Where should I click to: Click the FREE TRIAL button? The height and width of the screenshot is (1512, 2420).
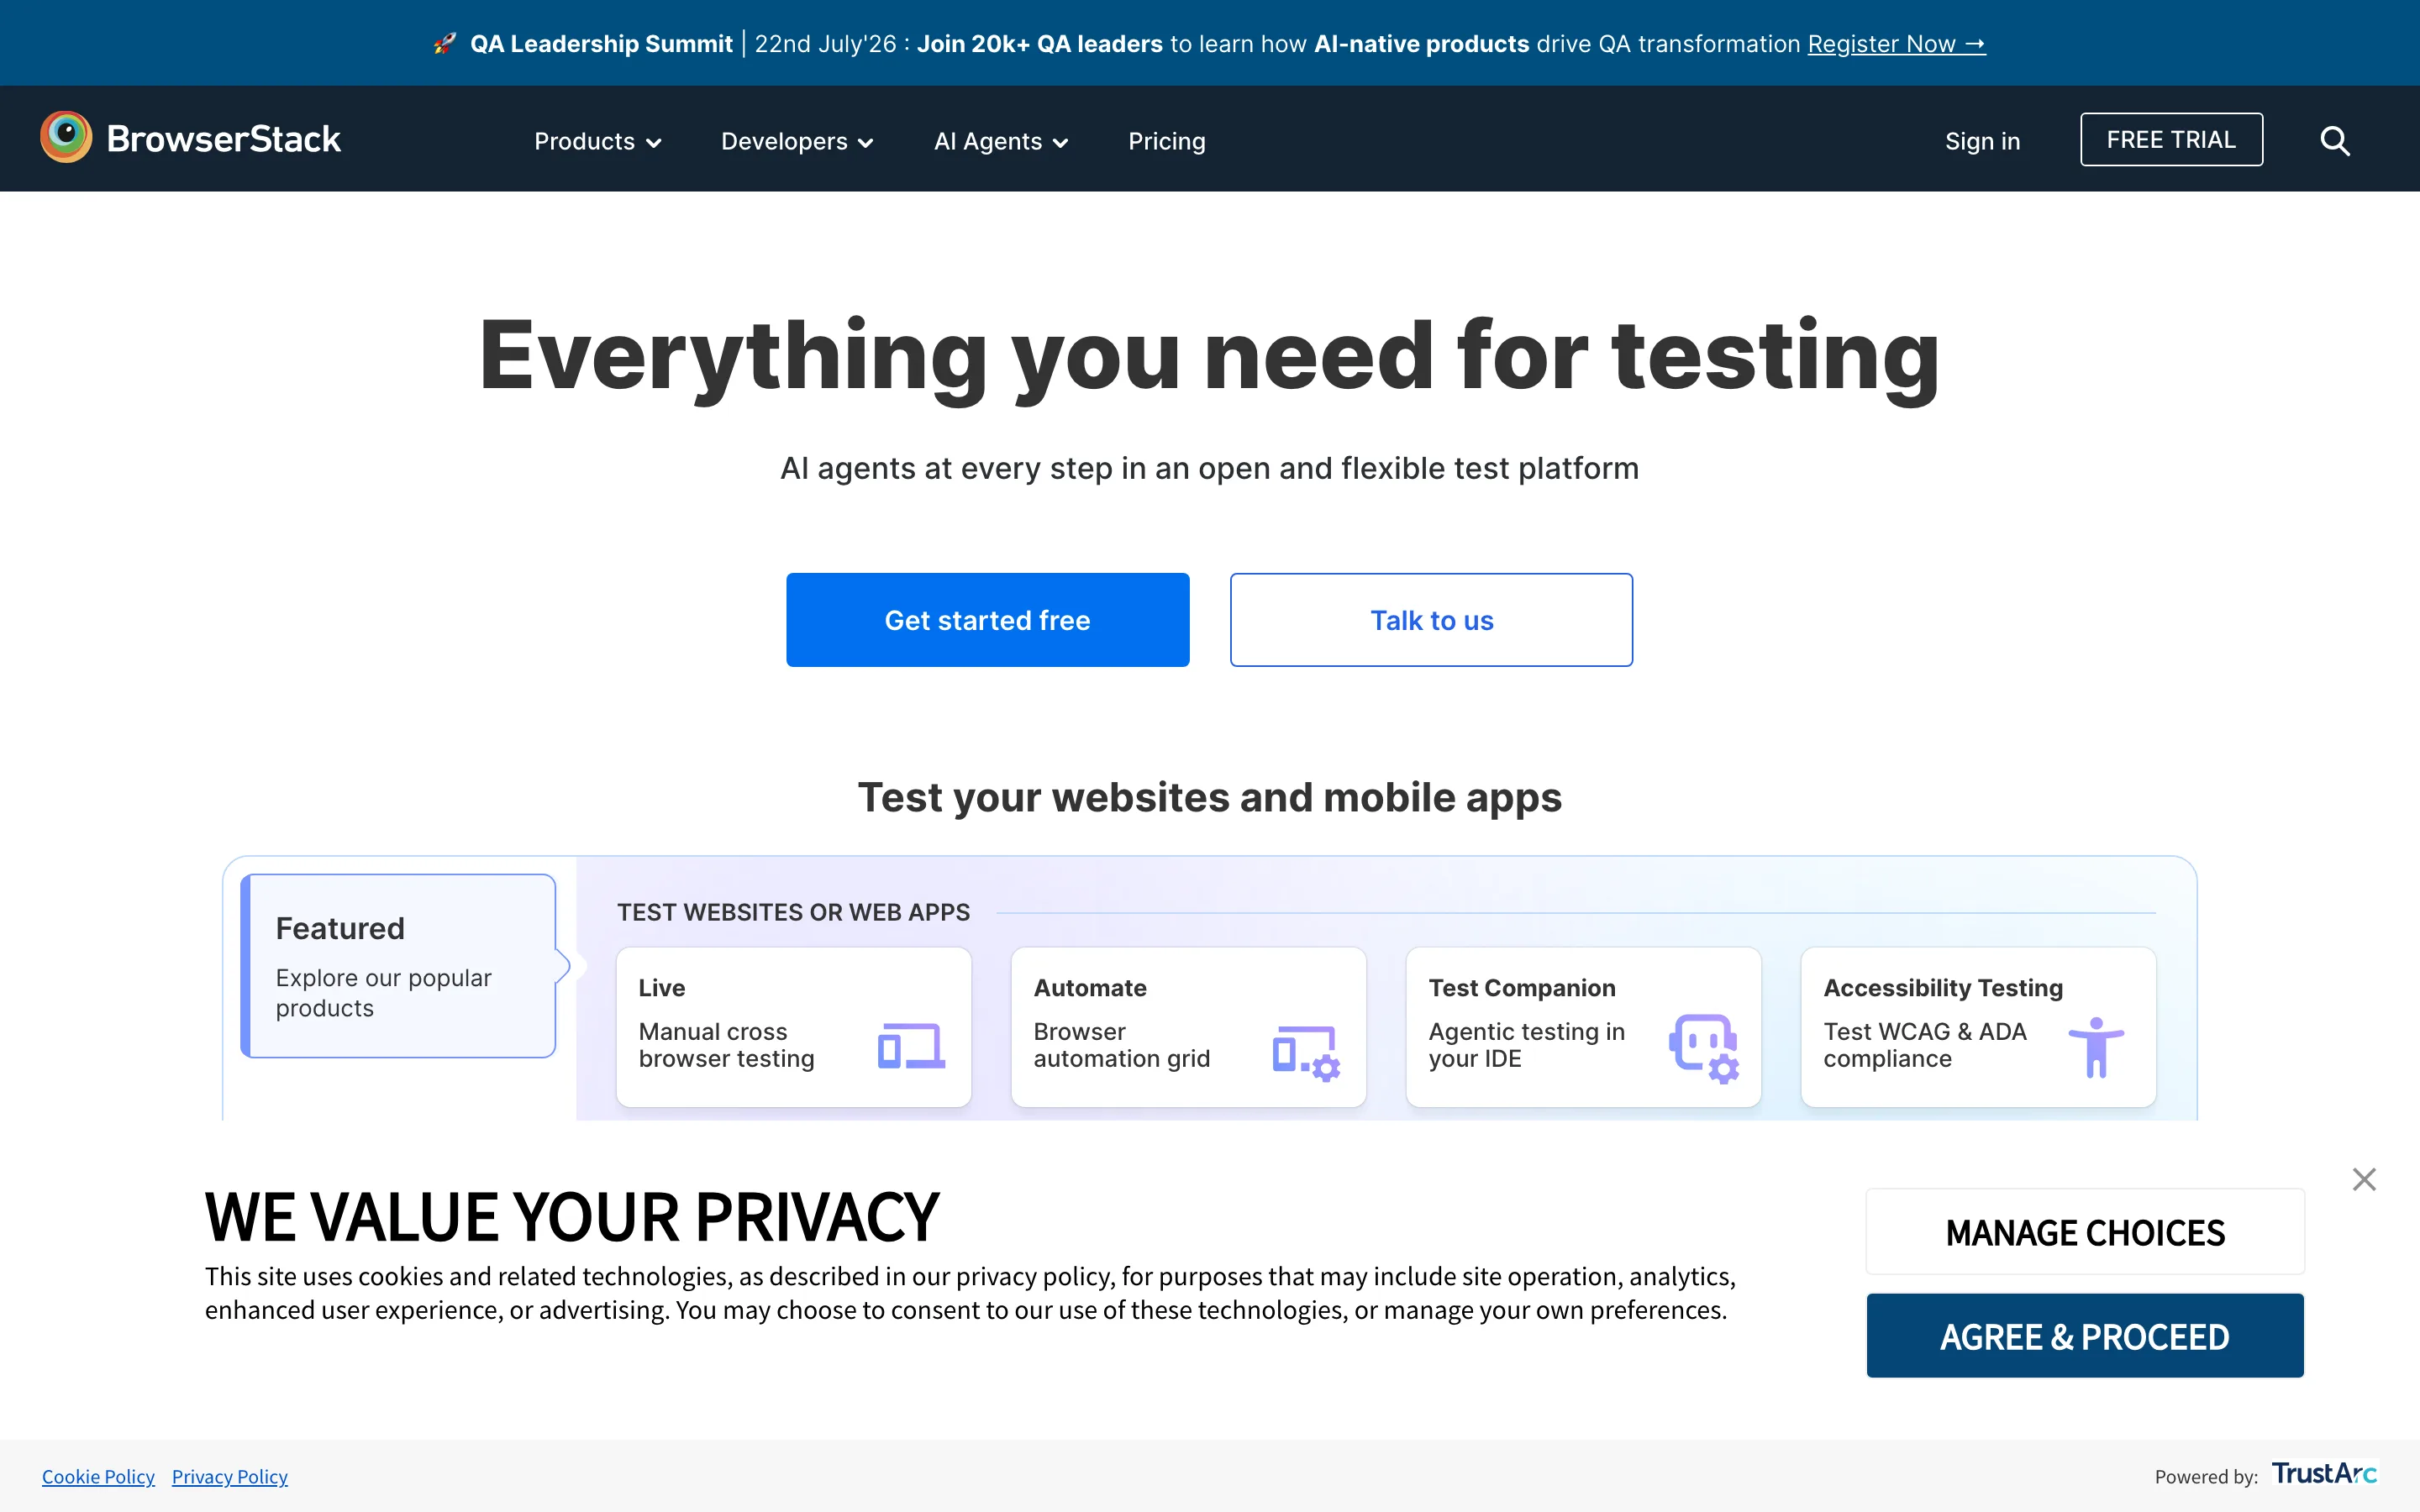[x=2171, y=139]
